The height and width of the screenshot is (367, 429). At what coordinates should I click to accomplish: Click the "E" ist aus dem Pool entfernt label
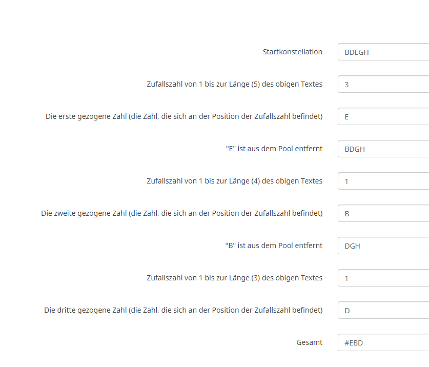[x=274, y=149]
